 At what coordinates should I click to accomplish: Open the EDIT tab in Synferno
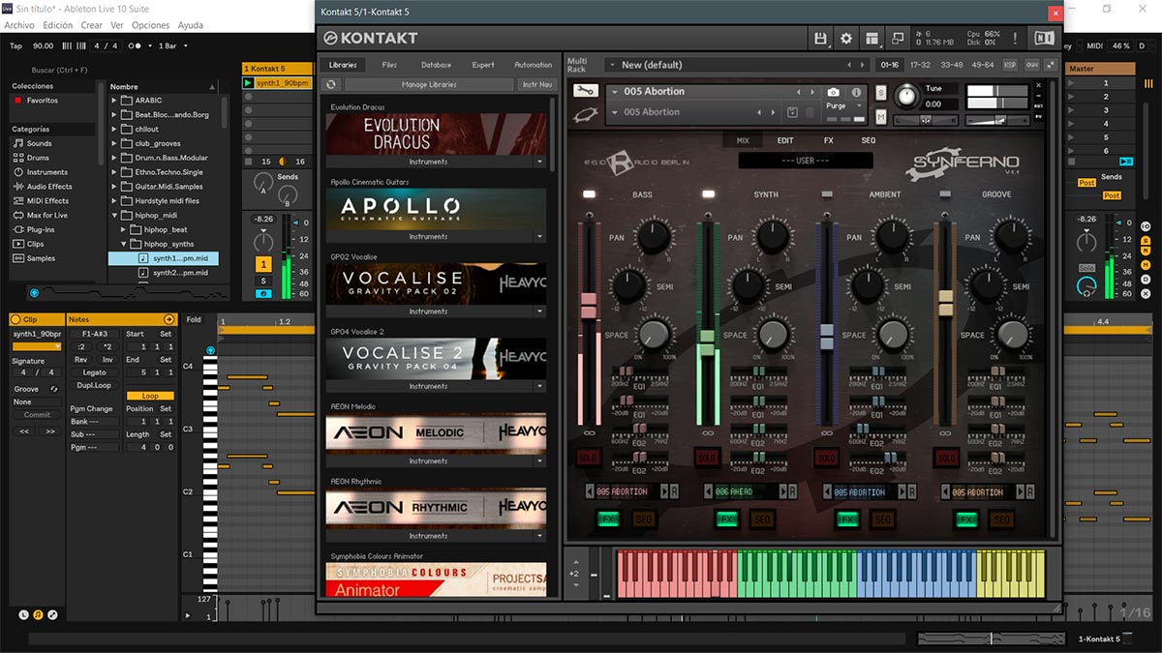[785, 141]
